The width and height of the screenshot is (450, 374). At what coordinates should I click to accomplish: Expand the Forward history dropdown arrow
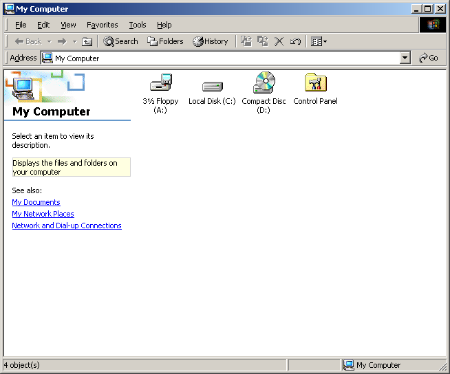pyautogui.click(x=74, y=41)
